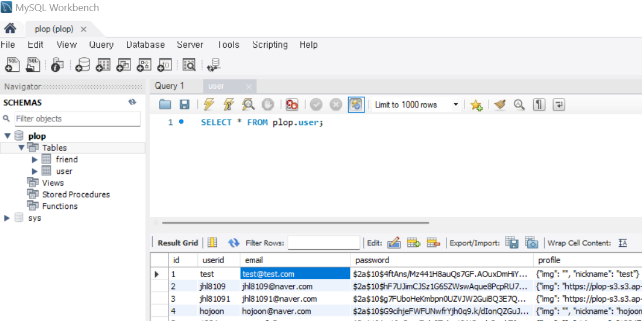Switch to the Query 1 tab
This screenshot has height=321, width=642.
pos(169,86)
